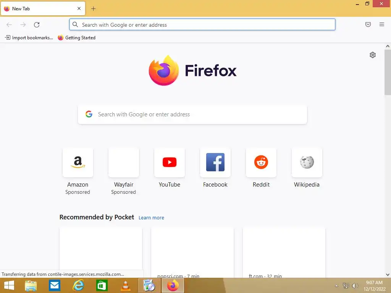391x293 pixels.
Task: Focus the Google search box on page
Action: [x=192, y=114]
